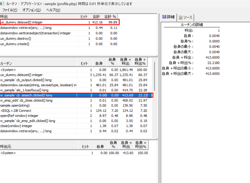This screenshot has width=250, height=183.
Task: Open the ファイル(F) menu
Action: pos(10,10)
